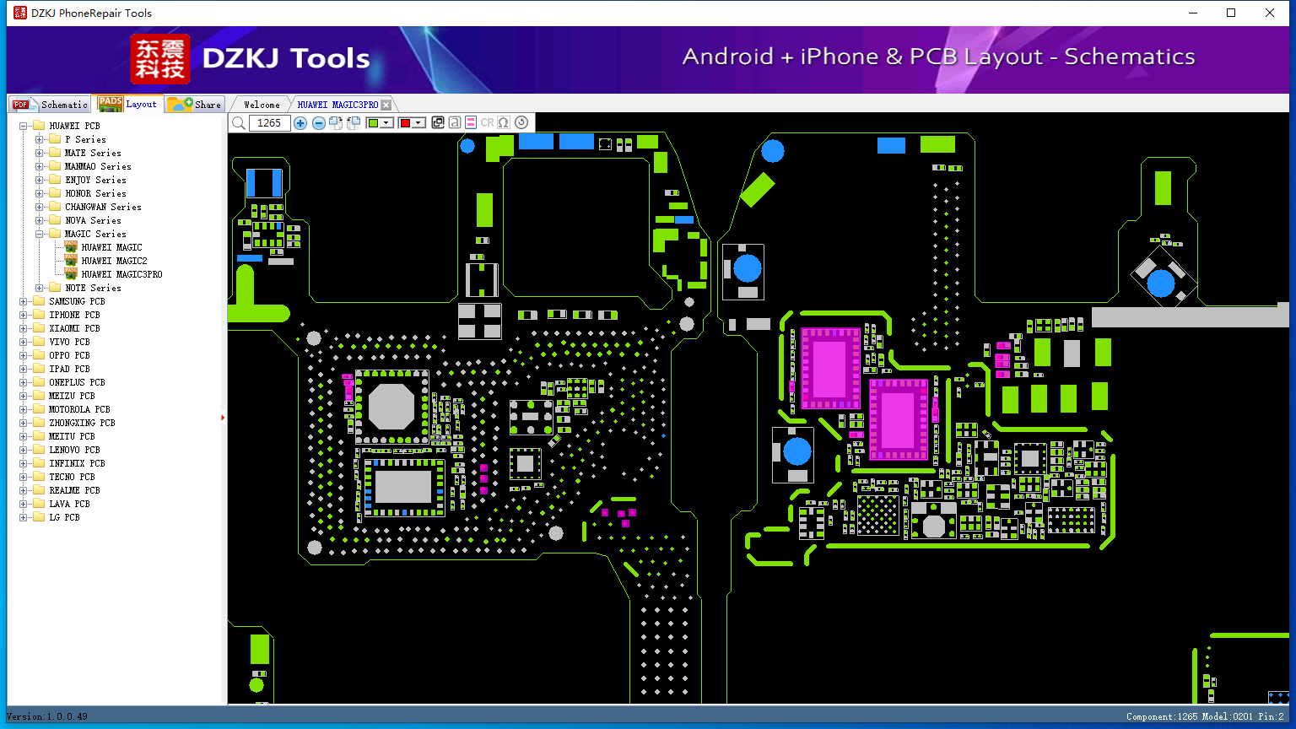Image resolution: width=1296 pixels, height=729 pixels.
Task: Click the HUAWEI MAGIC3PRO PADS file icon
Action: coord(71,274)
